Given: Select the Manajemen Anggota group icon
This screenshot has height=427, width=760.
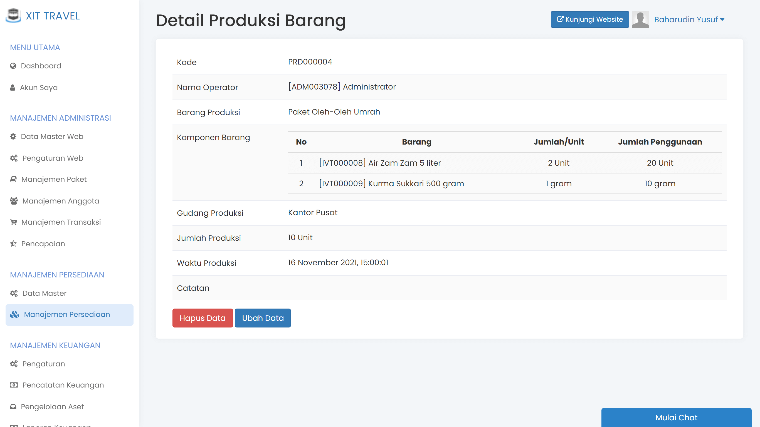Looking at the screenshot, I should tap(13, 200).
